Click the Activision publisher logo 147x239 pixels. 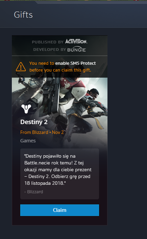point(76,41)
